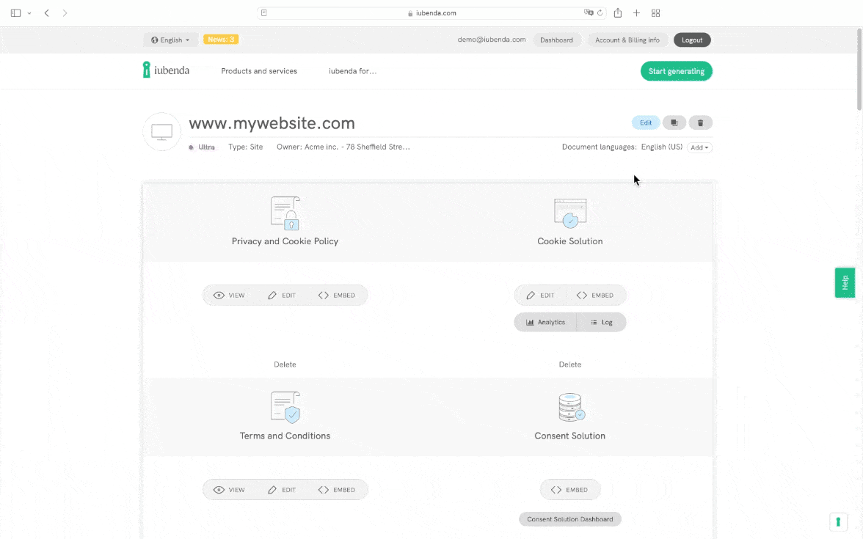Click the Consent Solution database icon

(x=570, y=408)
